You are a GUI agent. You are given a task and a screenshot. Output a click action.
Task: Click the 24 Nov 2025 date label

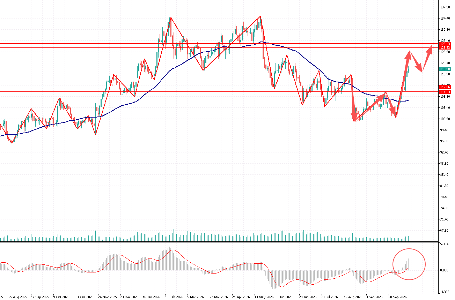(x=107, y=297)
